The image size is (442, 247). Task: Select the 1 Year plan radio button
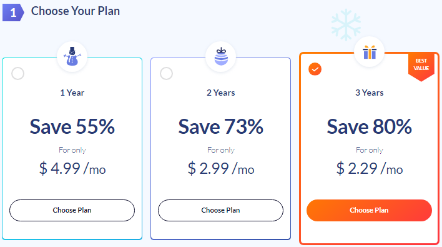pyautogui.click(x=17, y=73)
